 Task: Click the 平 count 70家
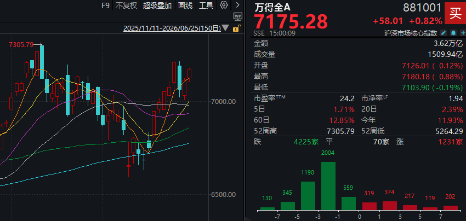click(382, 142)
